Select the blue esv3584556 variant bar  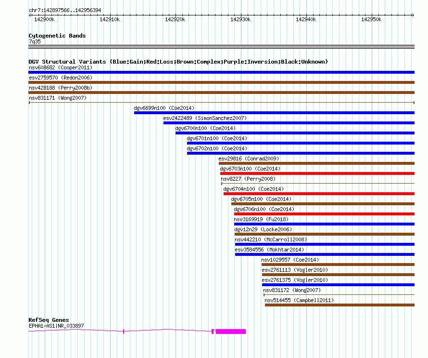[x=325, y=254]
